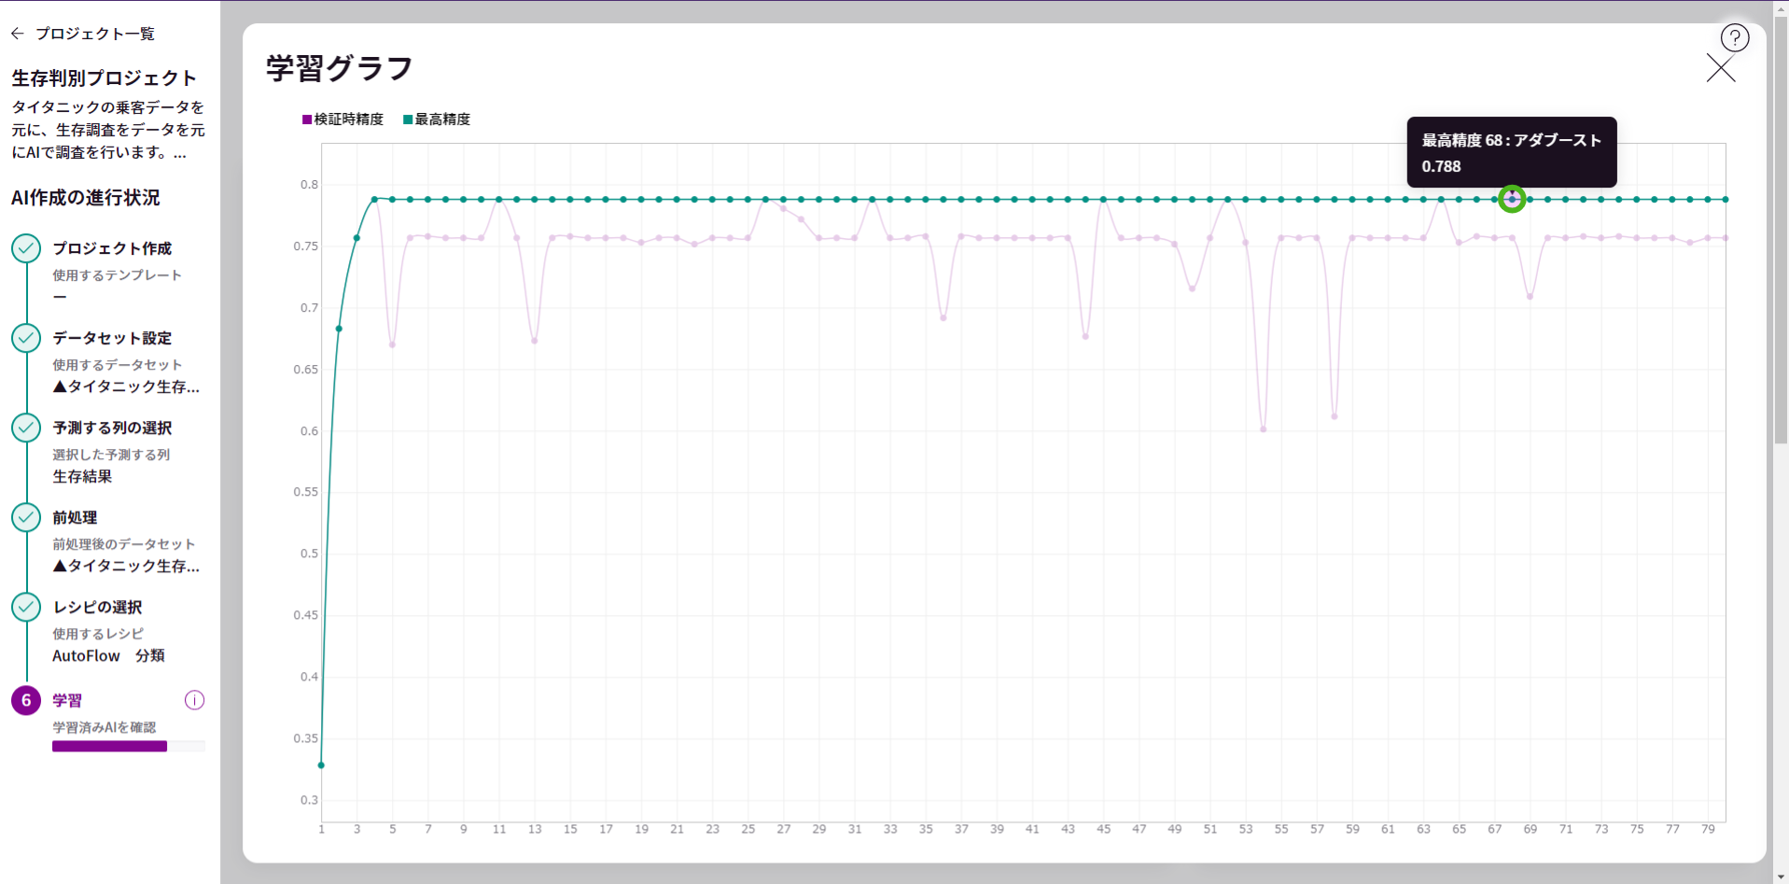Click the tooltip 最高精度 68 : アダブースト

pyautogui.click(x=1511, y=140)
